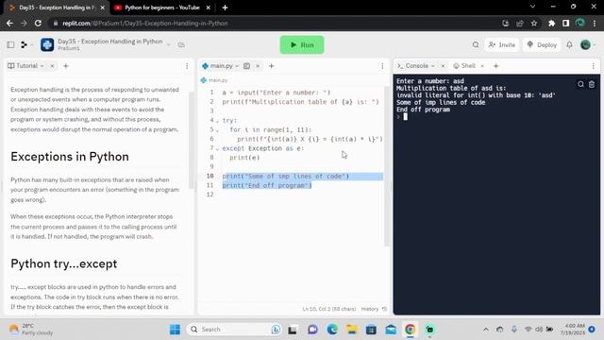Open a new browser tab
Screen dimensions: 604x340
point(225,8)
